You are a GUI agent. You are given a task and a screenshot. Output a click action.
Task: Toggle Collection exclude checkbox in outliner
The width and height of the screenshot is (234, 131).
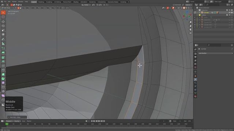(227, 10)
